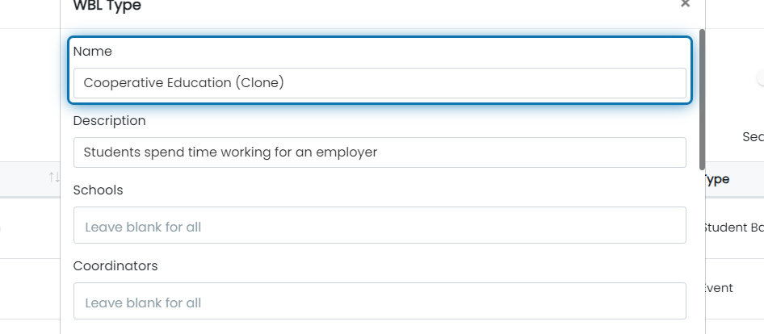Click the WBL Type dialog title
The image size is (764, 334).
point(107,6)
